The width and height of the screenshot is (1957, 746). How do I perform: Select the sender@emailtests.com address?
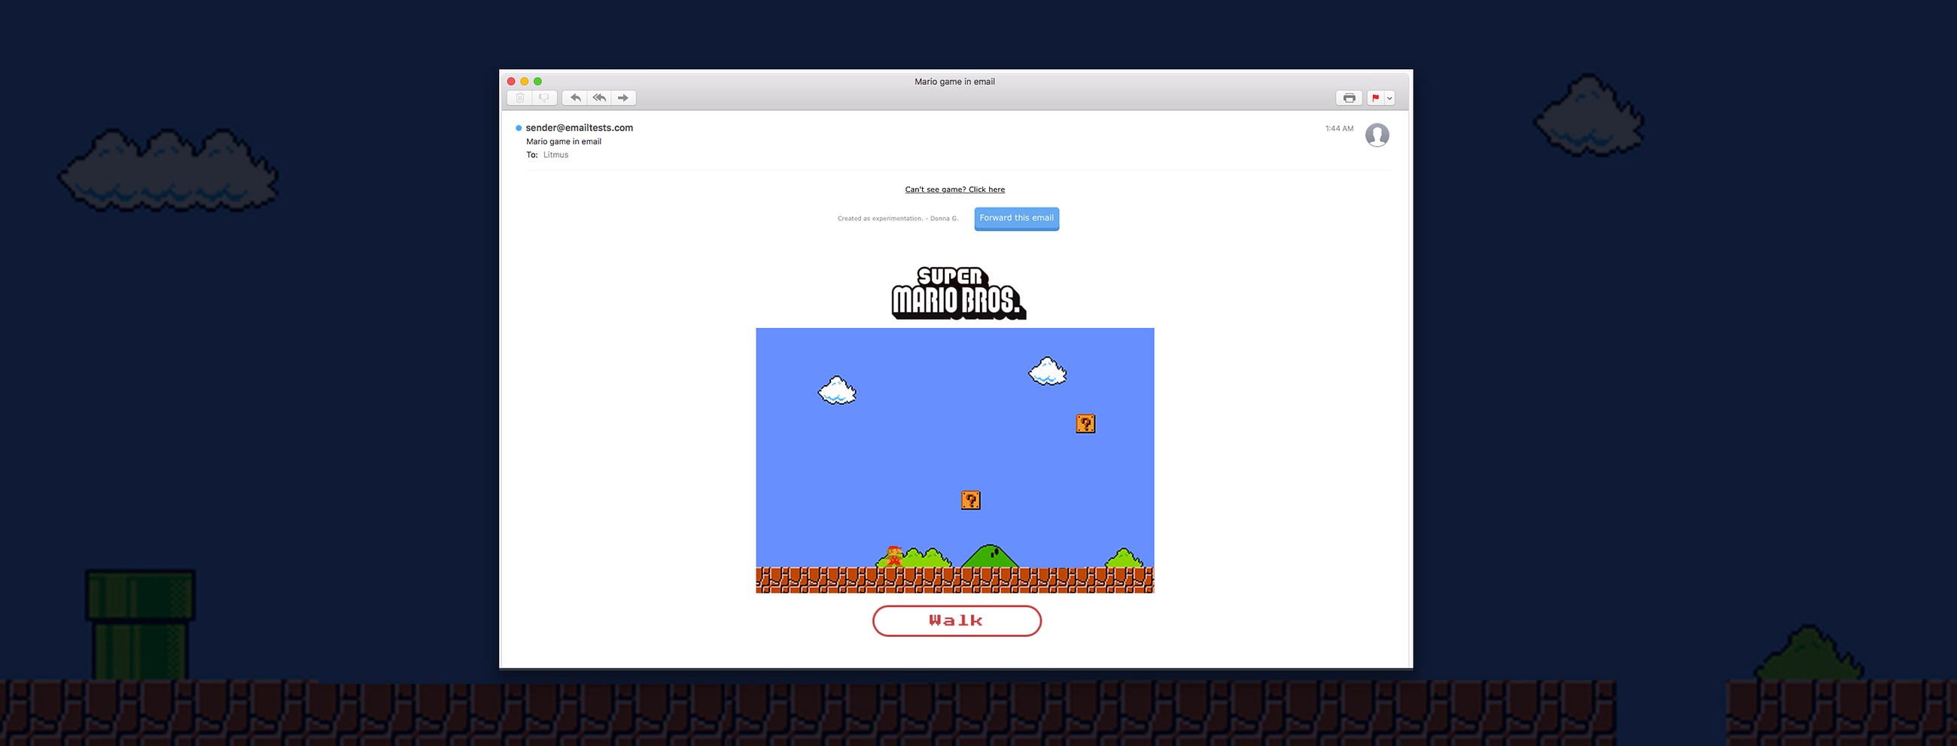[x=579, y=128]
